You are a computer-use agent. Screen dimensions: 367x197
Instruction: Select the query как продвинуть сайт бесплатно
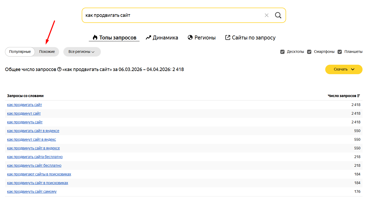point(34,165)
